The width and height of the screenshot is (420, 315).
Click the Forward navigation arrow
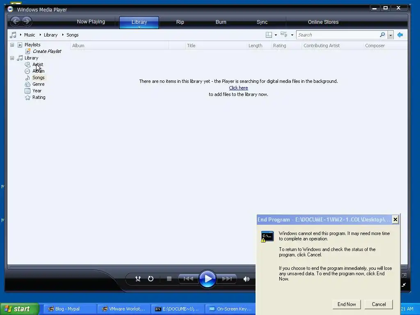27,21
